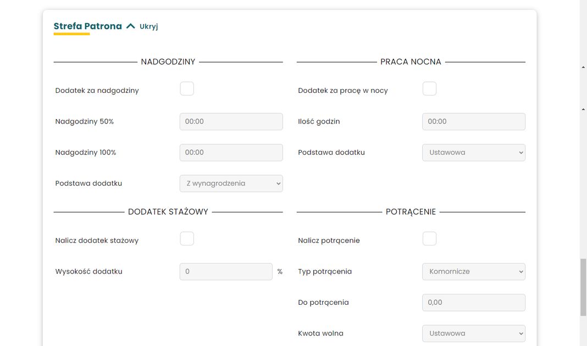
Task: Open the Typ potrącenia dropdown
Action: 473,271
